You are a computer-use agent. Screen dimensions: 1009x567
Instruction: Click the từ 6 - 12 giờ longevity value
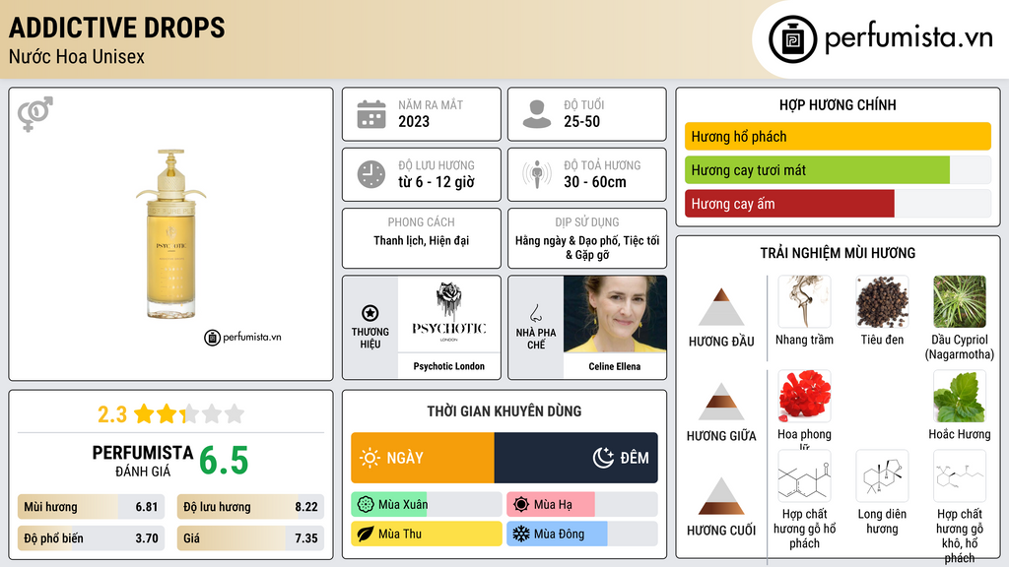437,182
